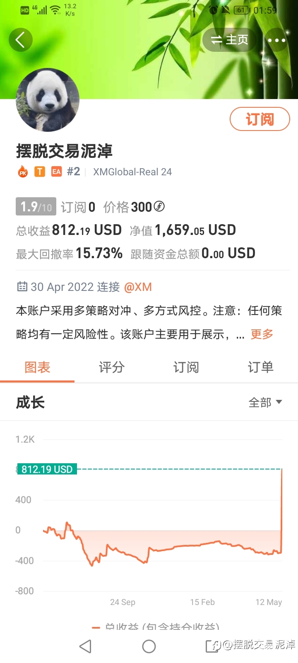Open the 全部 time range dropdown
Viewport: 298px width, 663px height.
pyautogui.click(x=265, y=402)
